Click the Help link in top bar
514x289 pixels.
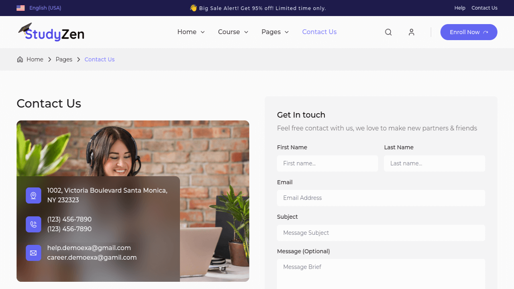460,8
